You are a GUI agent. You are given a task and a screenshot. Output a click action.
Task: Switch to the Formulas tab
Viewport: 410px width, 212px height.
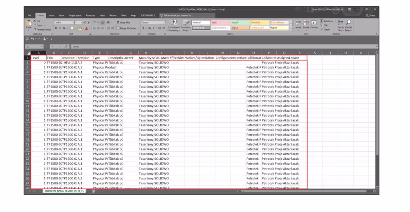coord(90,15)
